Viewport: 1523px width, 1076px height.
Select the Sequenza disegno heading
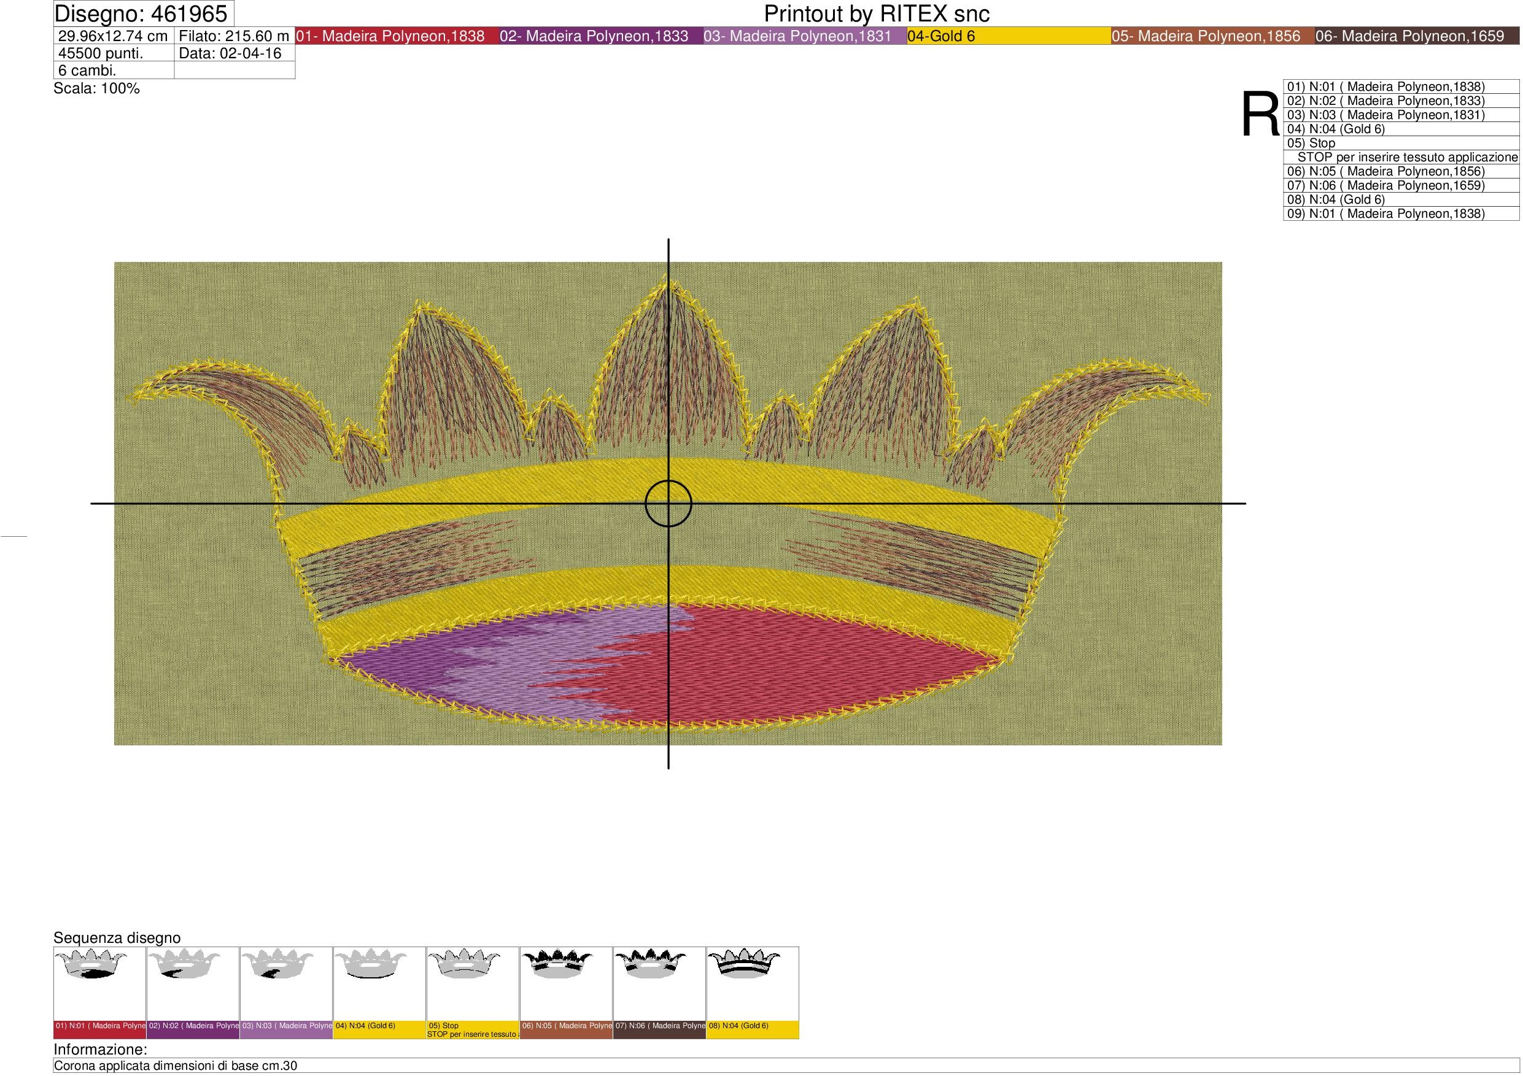coord(117,938)
